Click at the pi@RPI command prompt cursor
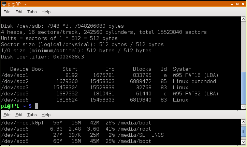The height and width of the screenshot is (147, 247). click(37, 106)
